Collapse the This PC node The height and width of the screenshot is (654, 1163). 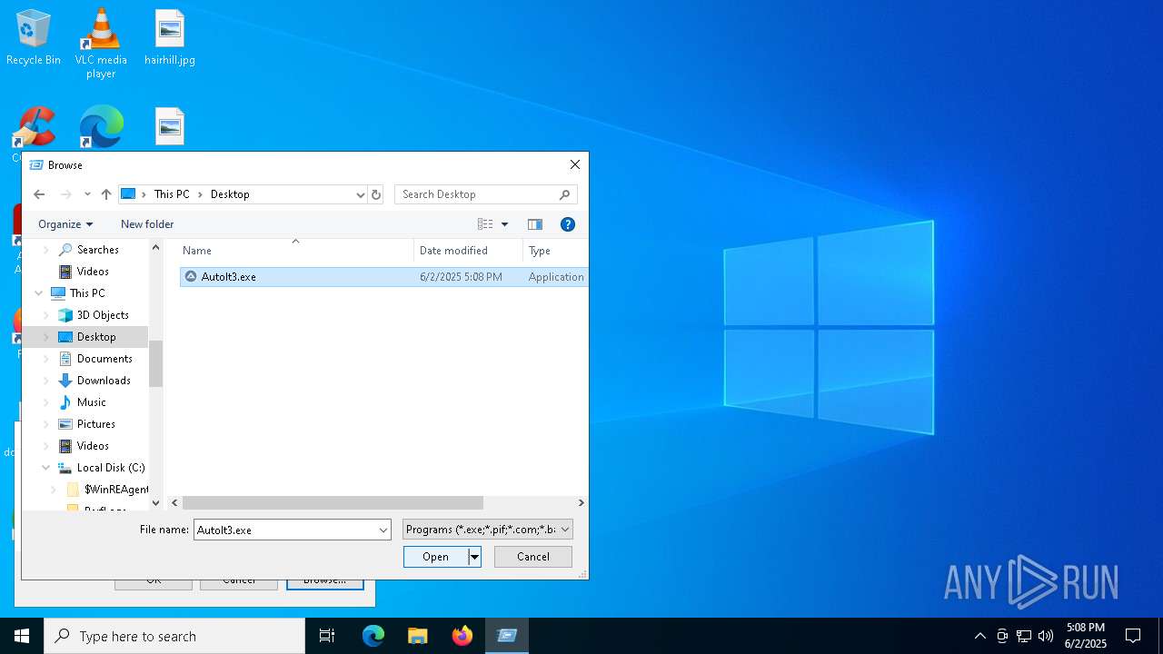tap(38, 293)
